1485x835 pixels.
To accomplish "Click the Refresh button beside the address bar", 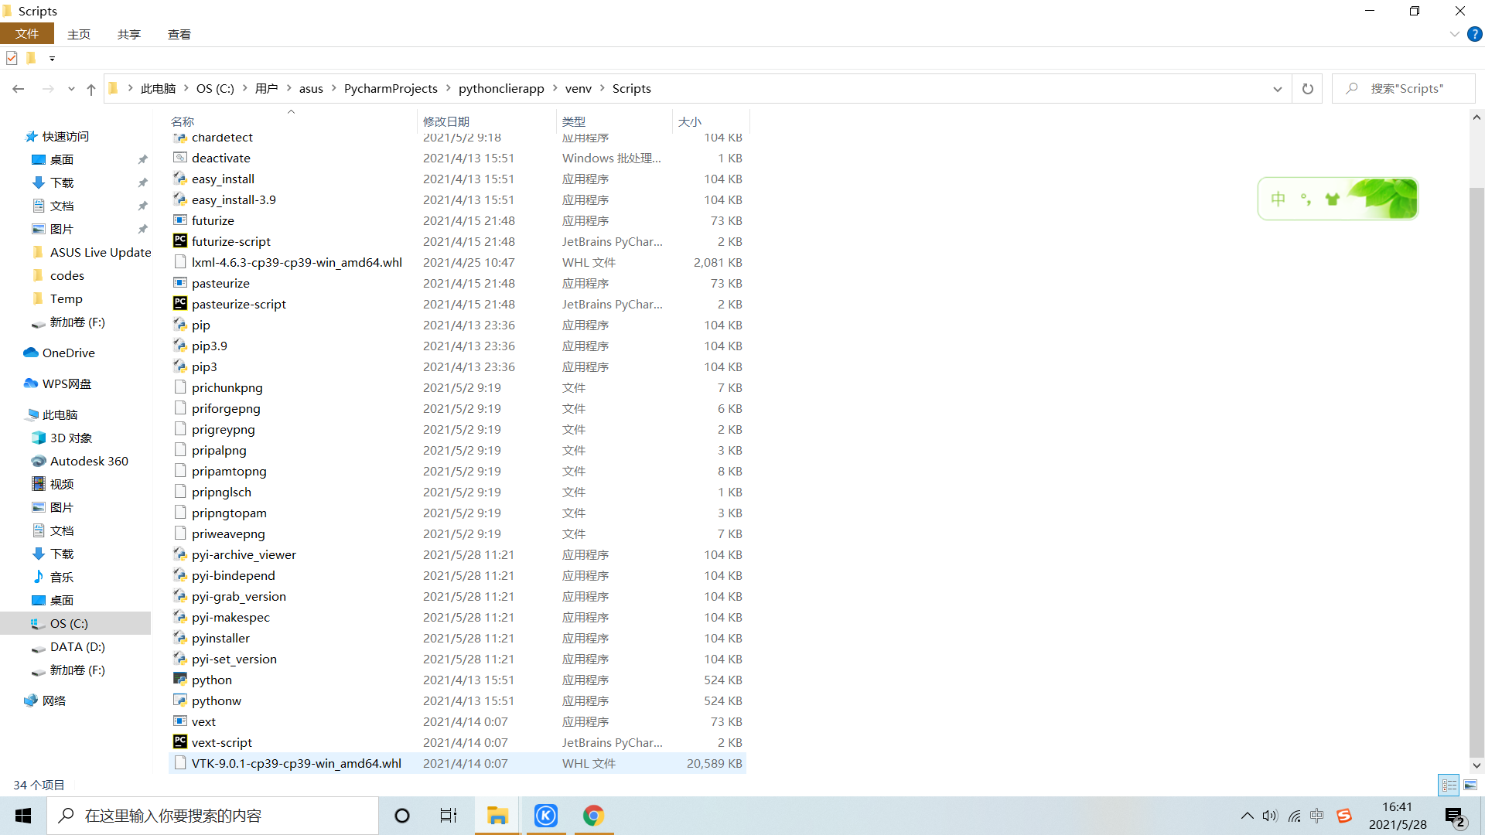I will (1307, 89).
